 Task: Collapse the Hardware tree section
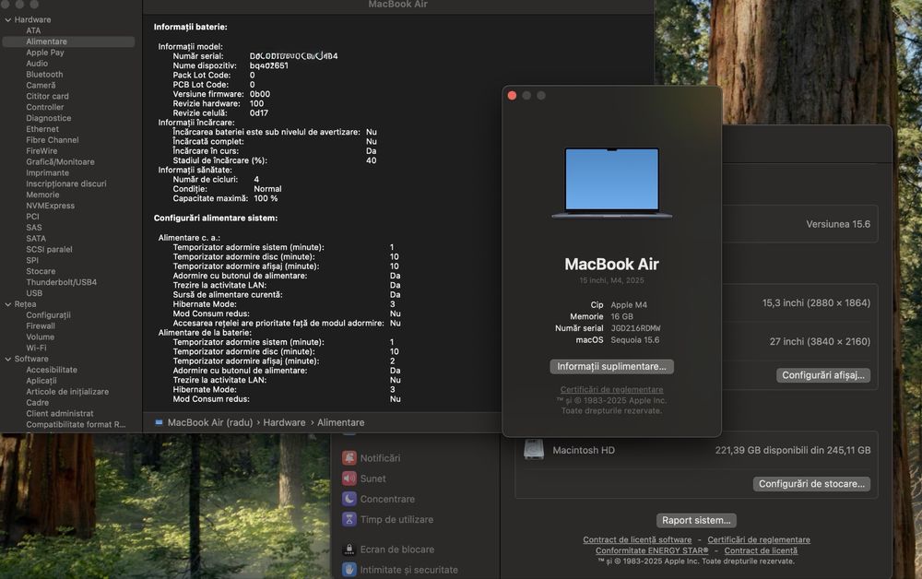8,20
